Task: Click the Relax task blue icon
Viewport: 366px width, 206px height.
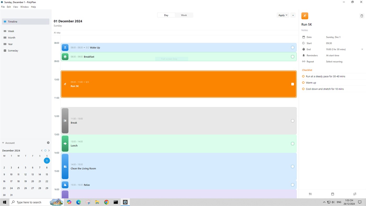Action: pos(65,185)
